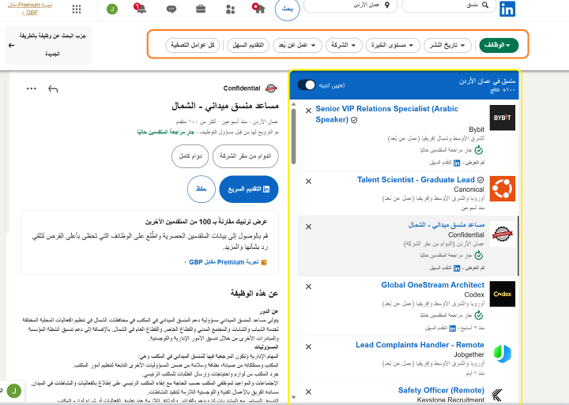Open the Messaging chat icon

[x=171, y=9]
